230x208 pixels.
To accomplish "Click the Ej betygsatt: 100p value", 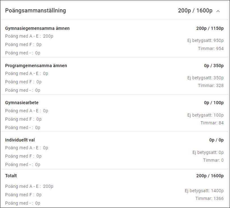I will point(205,115).
